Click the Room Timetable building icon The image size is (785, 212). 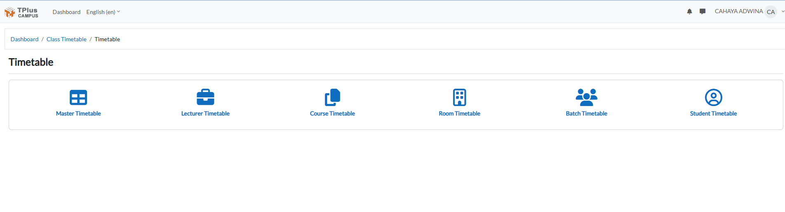pos(459,97)
